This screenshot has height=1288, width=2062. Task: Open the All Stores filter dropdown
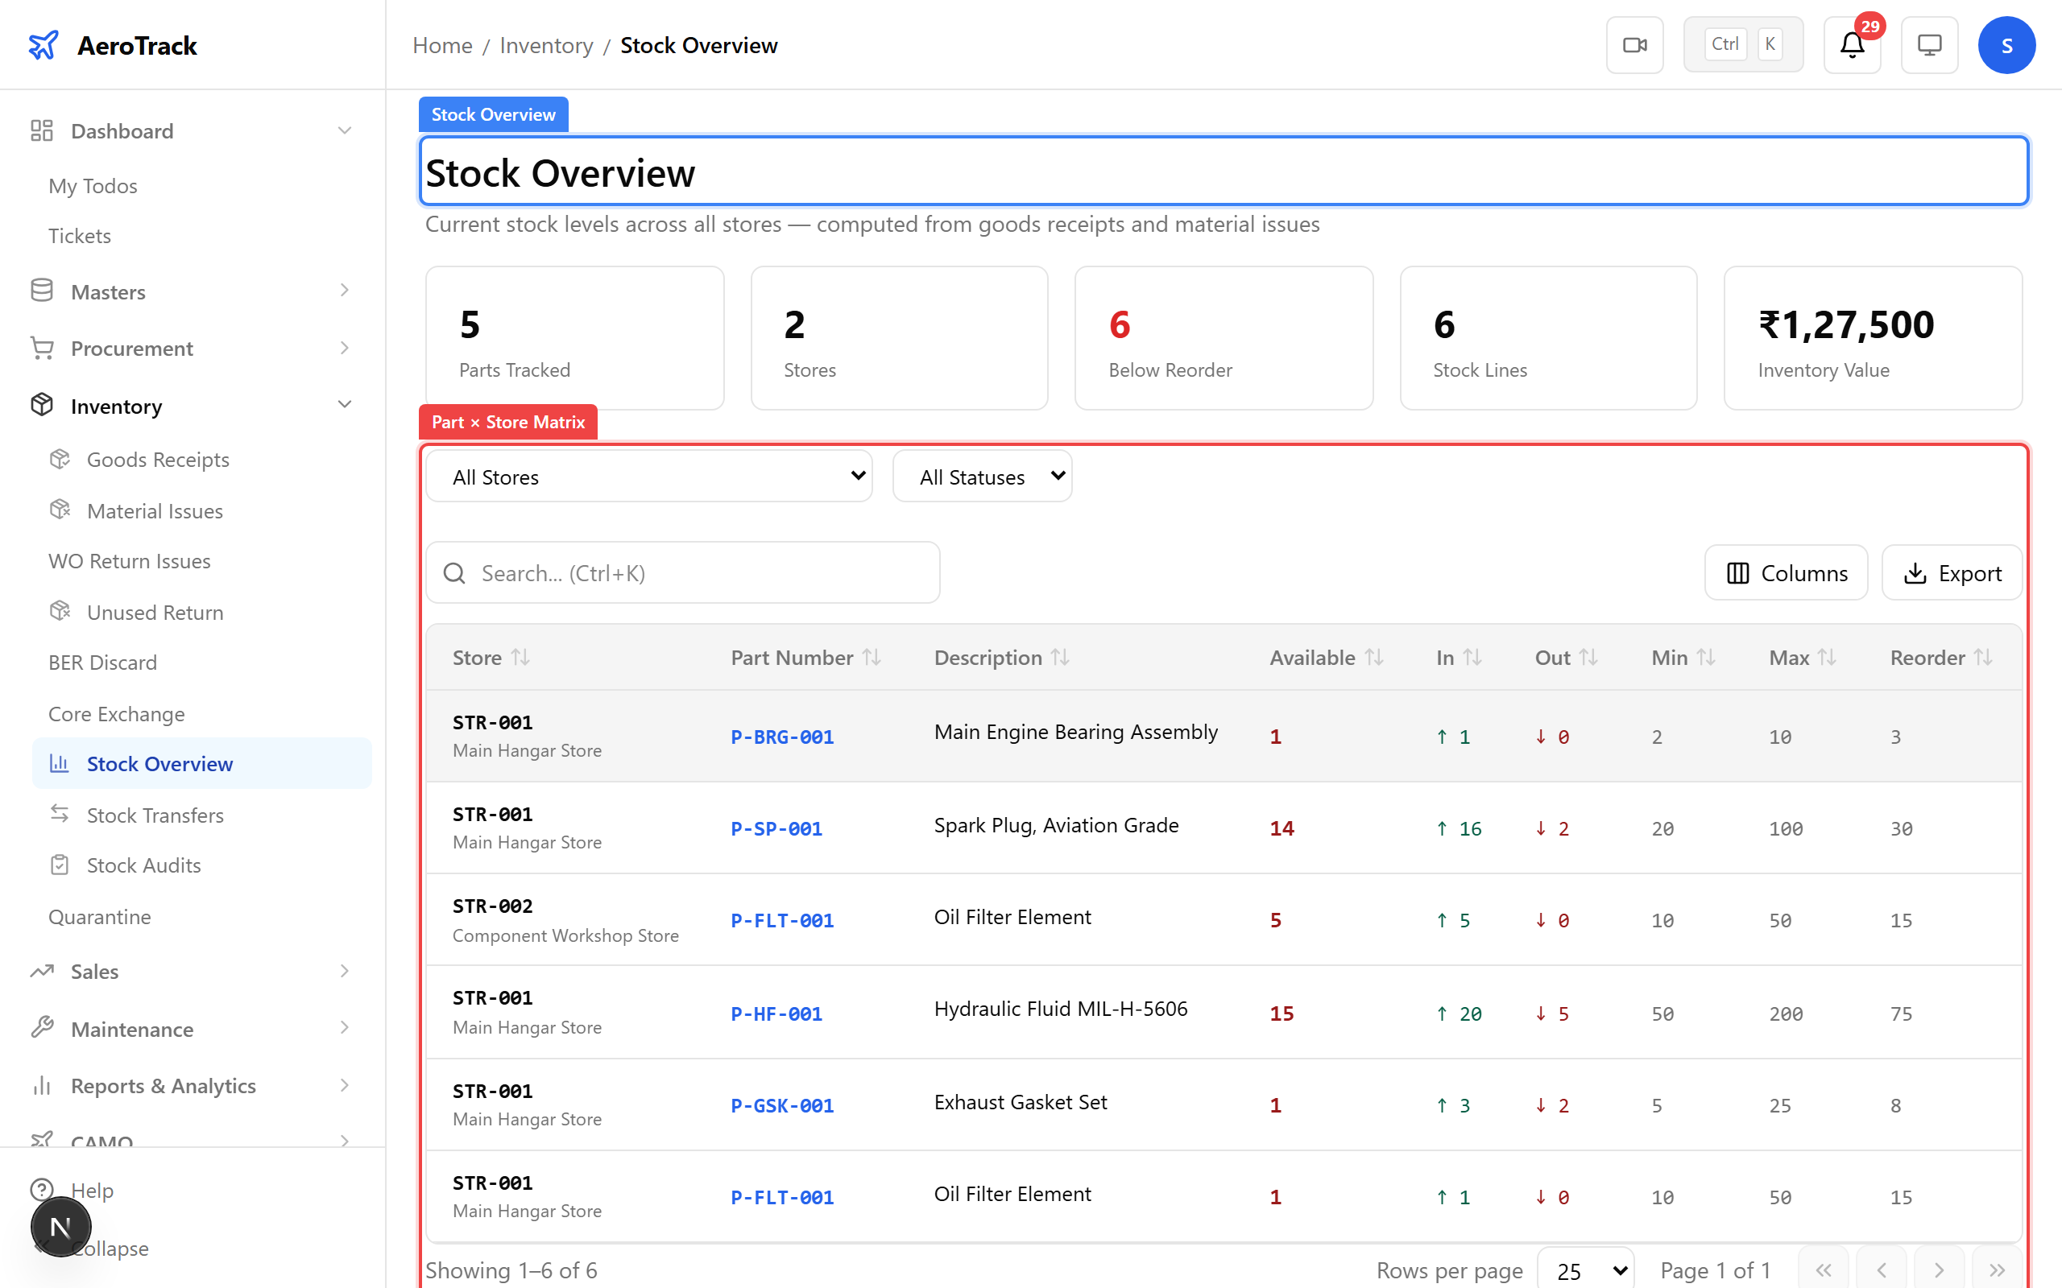pyautogui.click(x=649, y=477)
